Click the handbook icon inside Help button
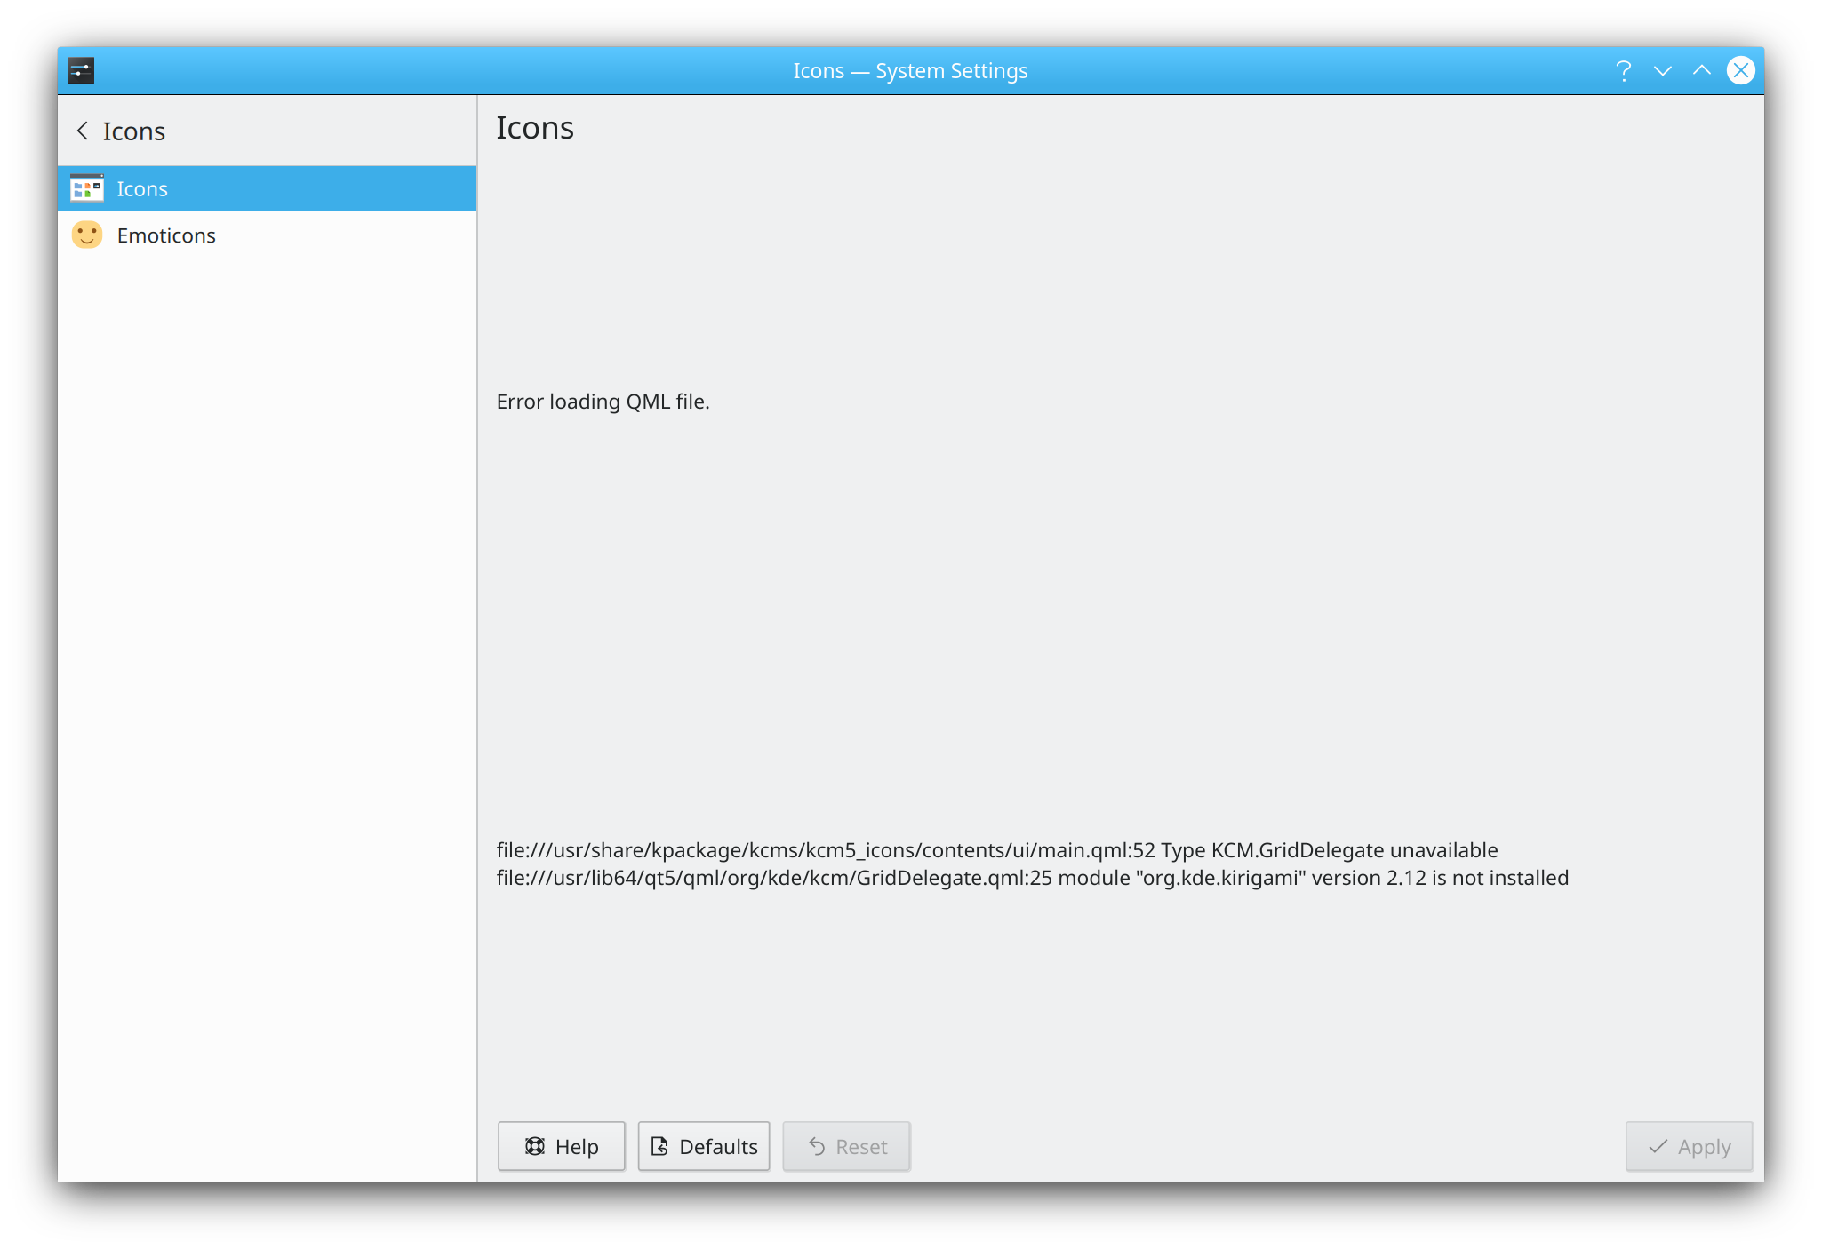This screenshot has width=1822, height=1250. point(534,1146)
